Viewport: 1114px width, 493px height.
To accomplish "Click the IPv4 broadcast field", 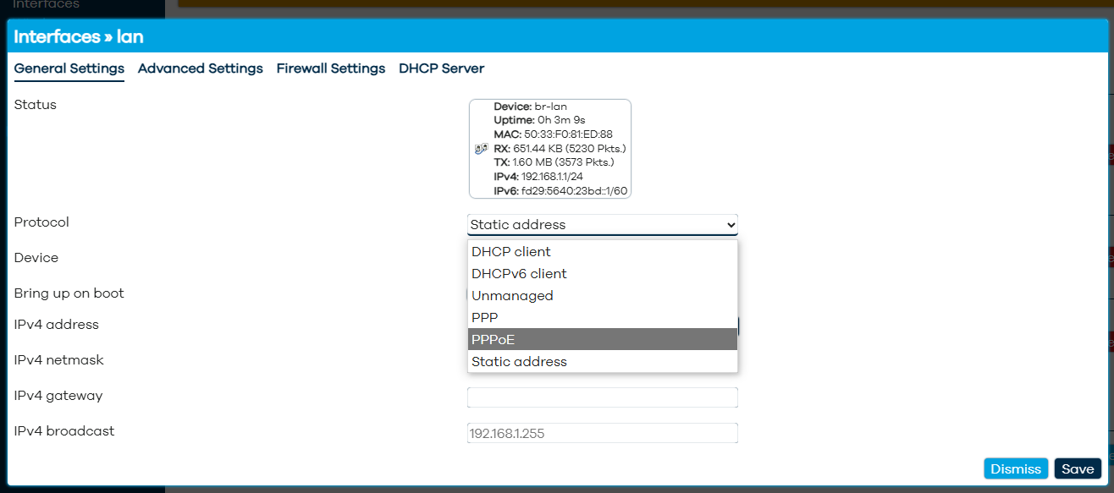I will (603, 433).
